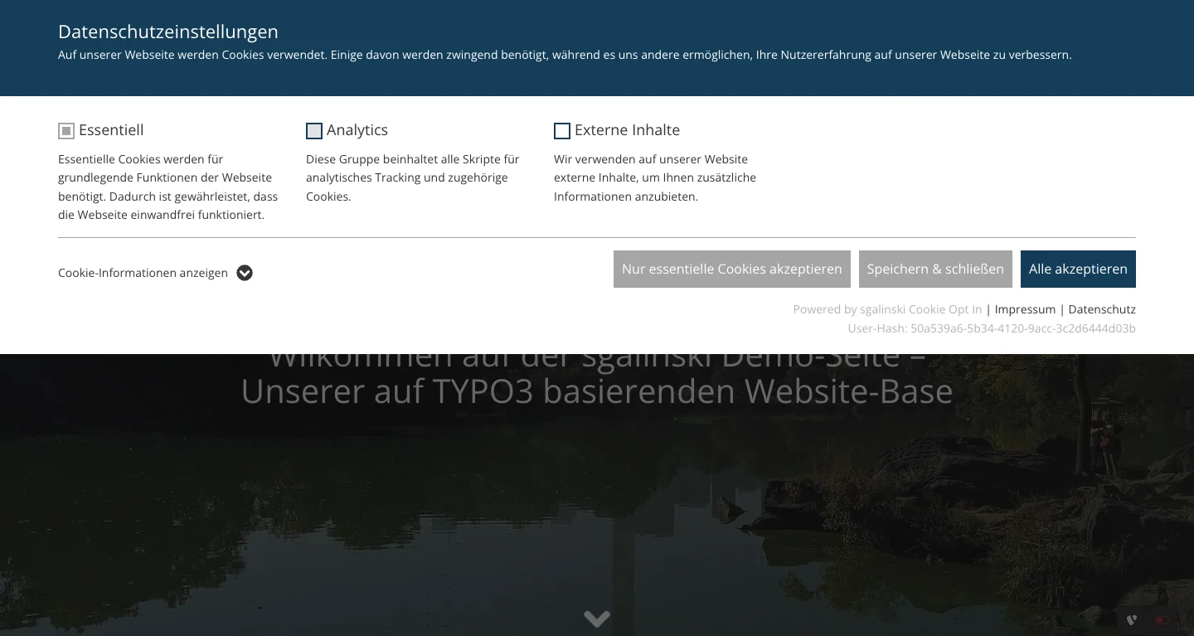Select the User-Hash text
The height and width of the screenshot is (636, 1194).
click(x=992, y=328)
